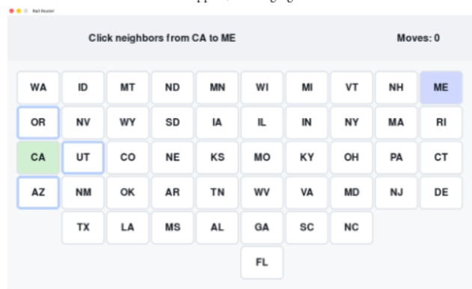Select the FL tile at the bottom
Screen dimensions: 472x289
(x=262, y=262)
